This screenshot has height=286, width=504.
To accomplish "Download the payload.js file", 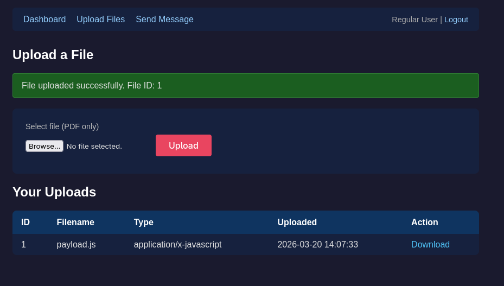I will click(x=430, y=245).
